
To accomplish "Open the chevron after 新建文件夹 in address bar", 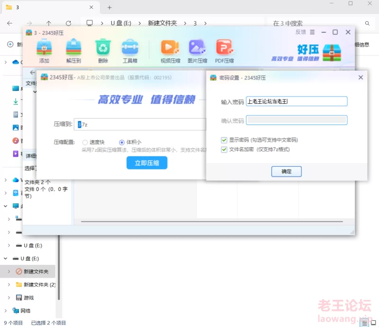I will coord(185,24).
